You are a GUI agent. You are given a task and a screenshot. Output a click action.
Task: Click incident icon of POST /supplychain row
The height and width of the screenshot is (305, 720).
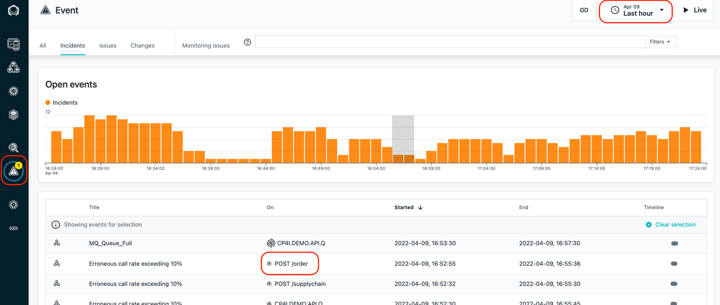57,283
